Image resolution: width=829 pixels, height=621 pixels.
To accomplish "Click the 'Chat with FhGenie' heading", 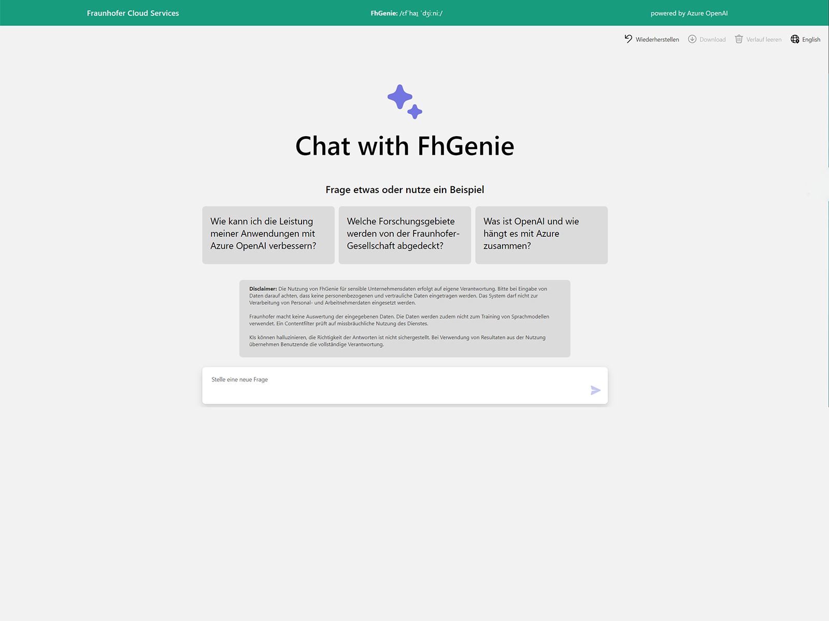I will point(405,146).
